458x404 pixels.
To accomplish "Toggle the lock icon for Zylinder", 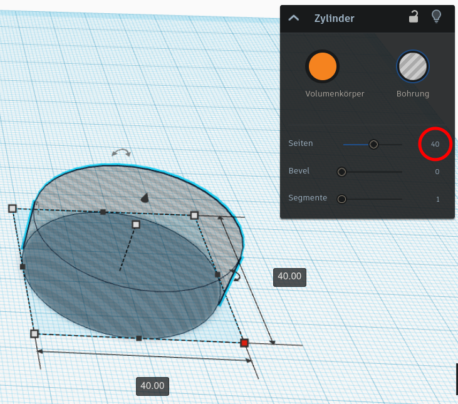I will point(414,17).
